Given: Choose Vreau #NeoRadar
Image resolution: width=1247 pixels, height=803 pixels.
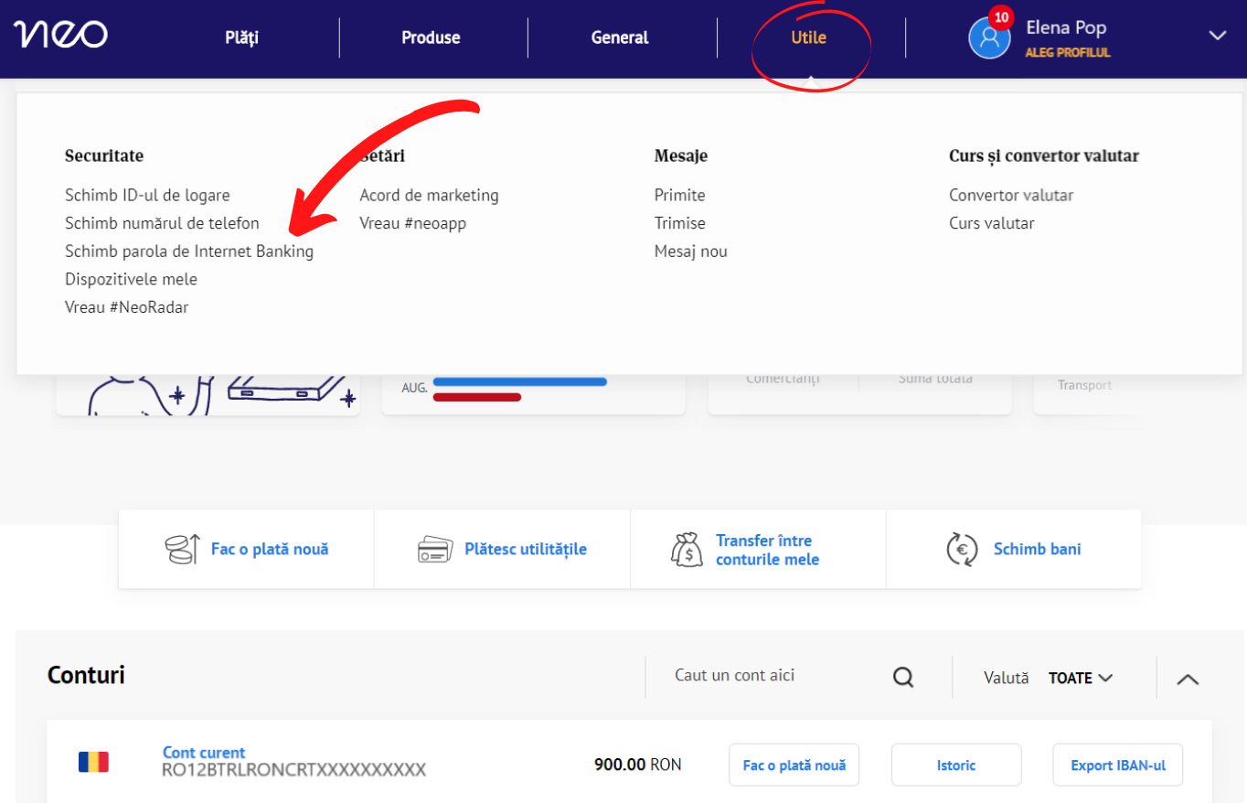Looking at the screenshot, I should [127, 307].
